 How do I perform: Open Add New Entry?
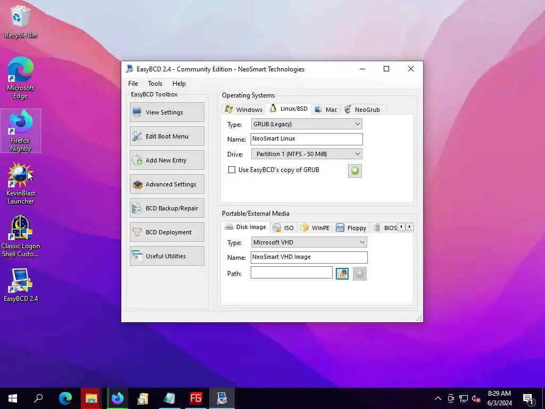pos(167,160)
